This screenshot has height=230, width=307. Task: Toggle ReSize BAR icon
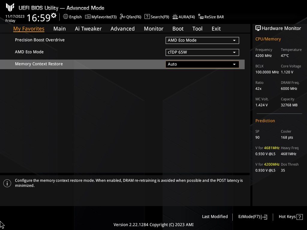(x=201, y=17)
